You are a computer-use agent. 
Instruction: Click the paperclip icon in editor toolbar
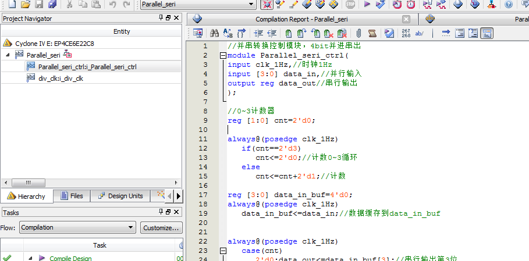(x=358, y=33)
